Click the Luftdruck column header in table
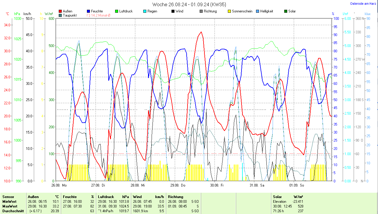 pyautogui.click(x=105, y=197)
